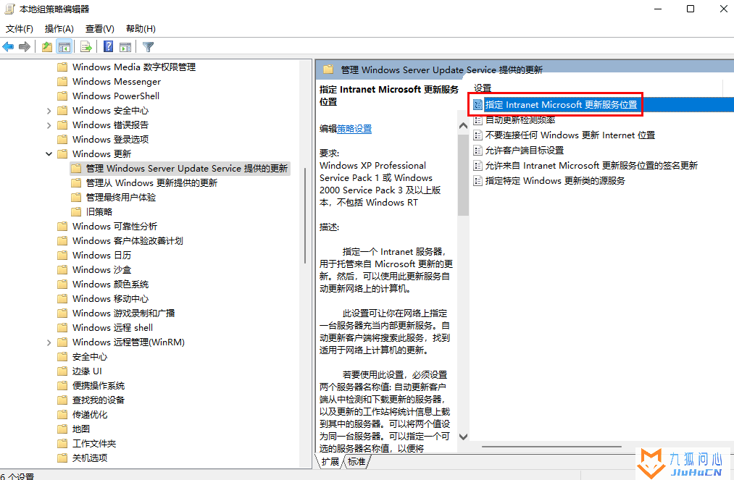Click the folder icon next to 旧策略
734x480 pixels.
coord(76,212)
